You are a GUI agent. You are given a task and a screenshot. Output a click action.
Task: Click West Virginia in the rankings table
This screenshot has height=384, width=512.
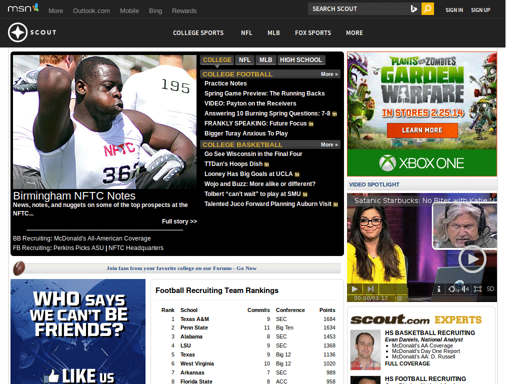(197, 363)
